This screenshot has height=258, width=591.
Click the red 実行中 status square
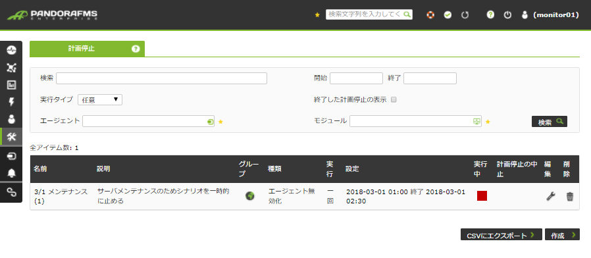tap(482, 195)
